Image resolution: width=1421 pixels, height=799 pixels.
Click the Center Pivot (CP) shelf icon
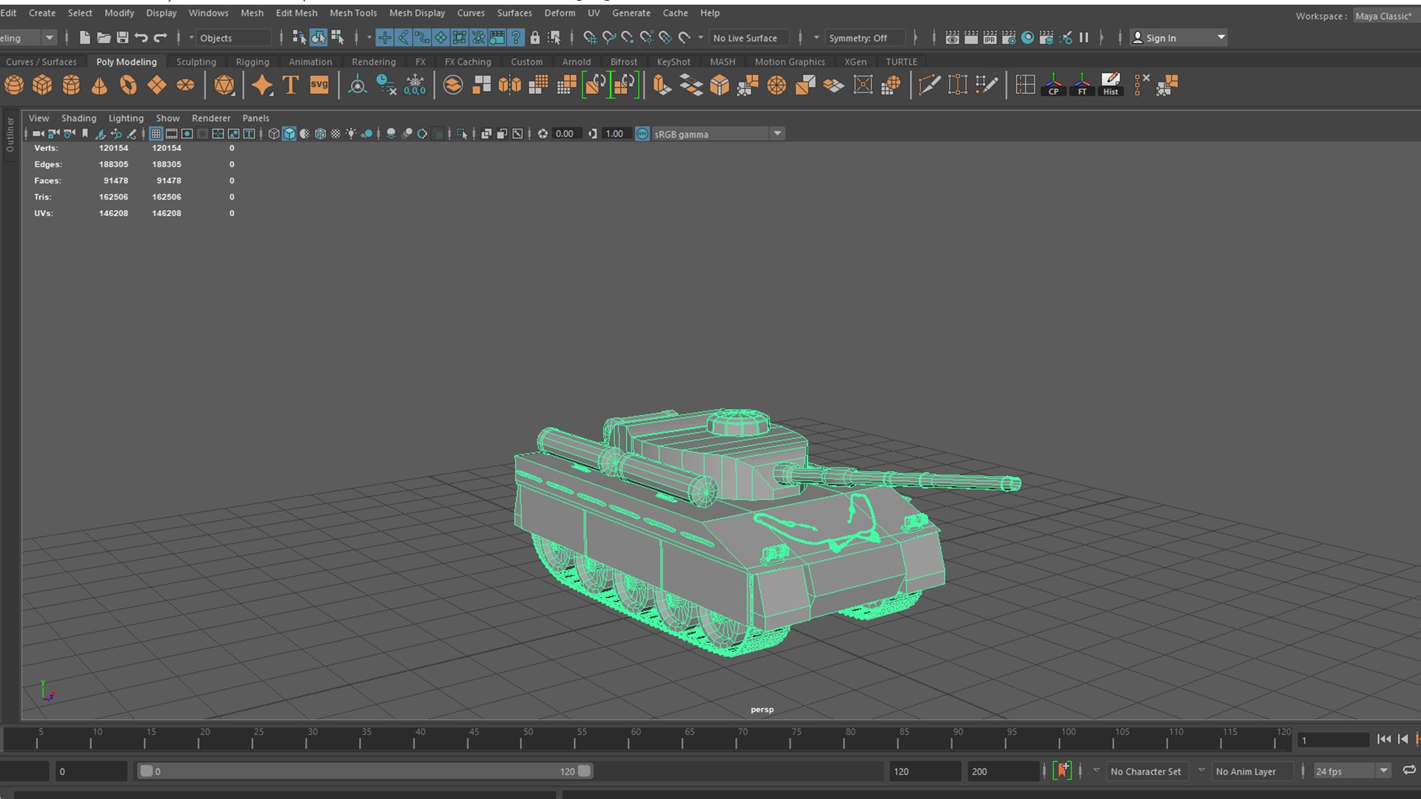coord(1053,85)
